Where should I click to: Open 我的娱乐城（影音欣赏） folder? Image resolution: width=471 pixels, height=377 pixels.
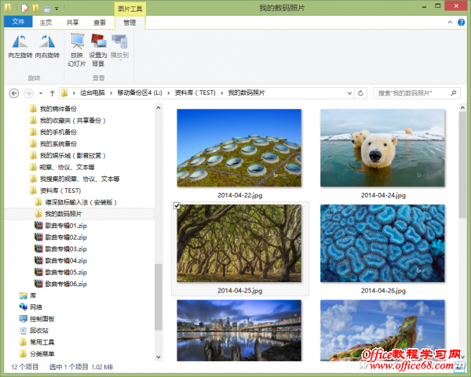click(x=68, y=155)
